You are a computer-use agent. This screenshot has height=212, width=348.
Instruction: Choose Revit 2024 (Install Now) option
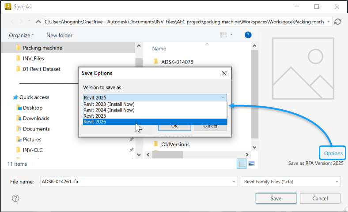click(x=155, y=110)
